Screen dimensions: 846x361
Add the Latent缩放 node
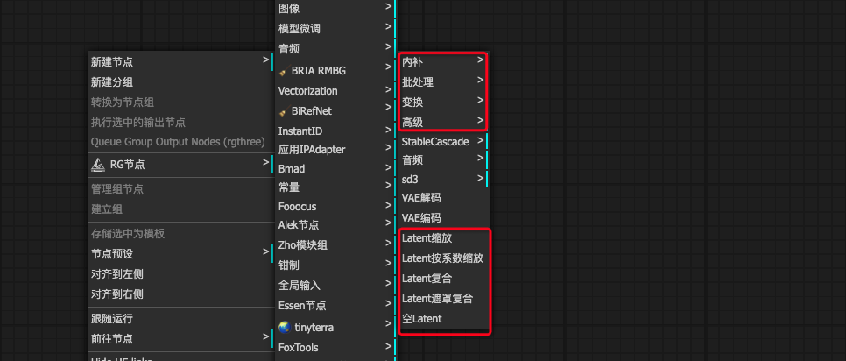click(x=443, y=238)
